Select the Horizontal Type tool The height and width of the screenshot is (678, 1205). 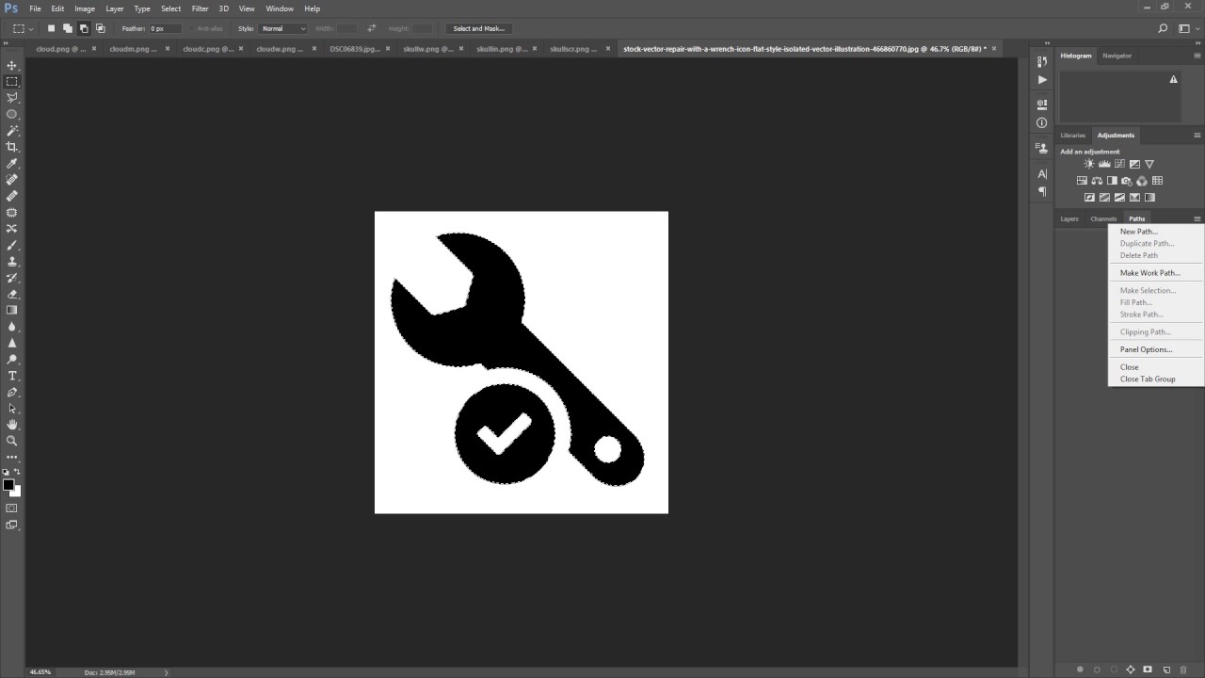click(12, 375)
